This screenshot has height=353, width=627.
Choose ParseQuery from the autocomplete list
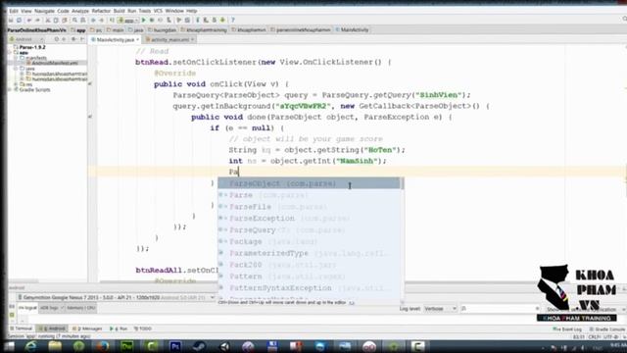pos(309,229)
